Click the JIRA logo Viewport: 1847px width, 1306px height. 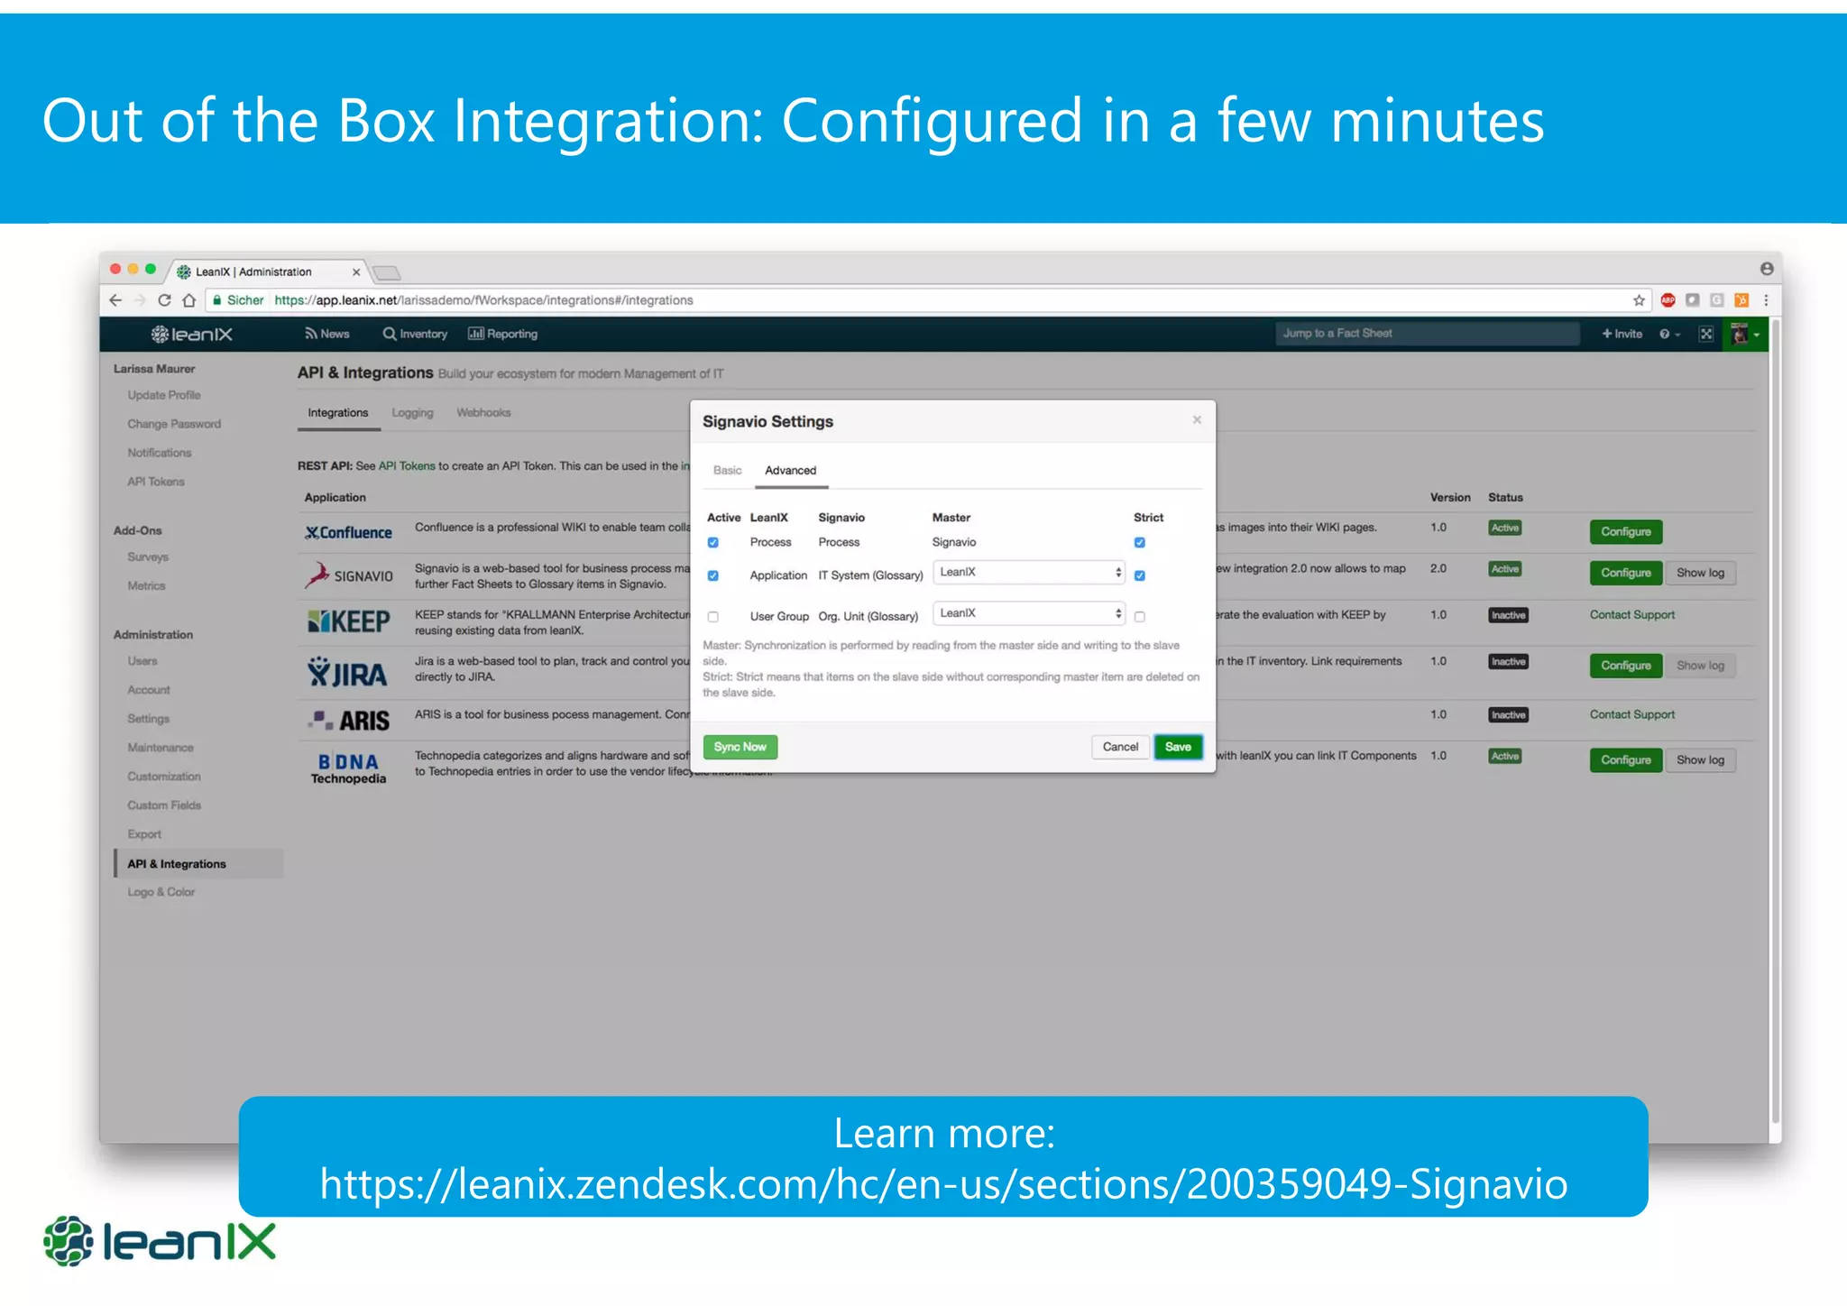click(347, 673)
